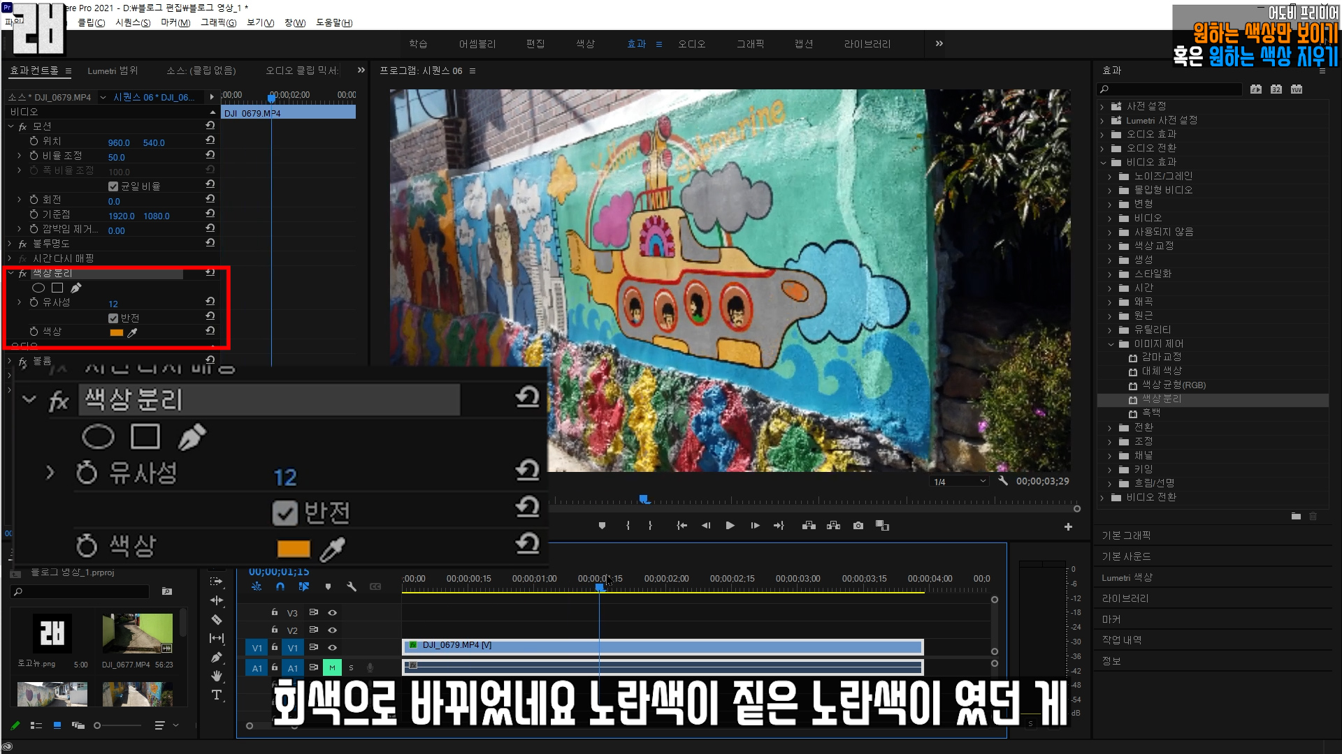Select the Type tool in toolbar
This screenshot has width=1342, height=754.
[x=217, y=695]
